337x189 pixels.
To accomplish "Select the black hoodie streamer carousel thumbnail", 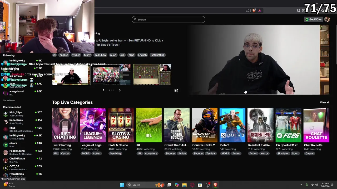I will pos(71,75).
